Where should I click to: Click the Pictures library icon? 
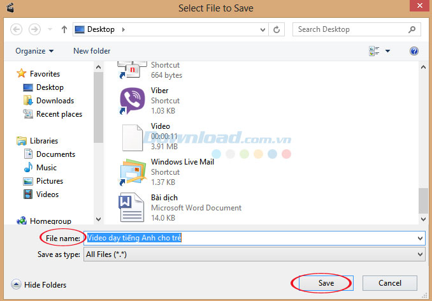coord(28,181)
